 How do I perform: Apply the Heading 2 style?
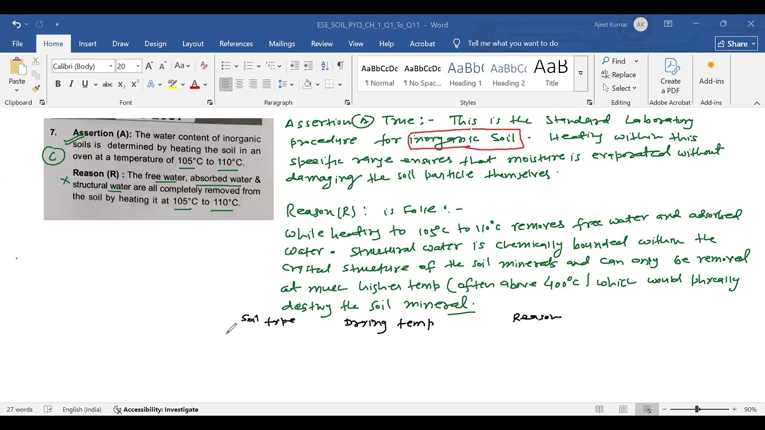tap(509, 74)
